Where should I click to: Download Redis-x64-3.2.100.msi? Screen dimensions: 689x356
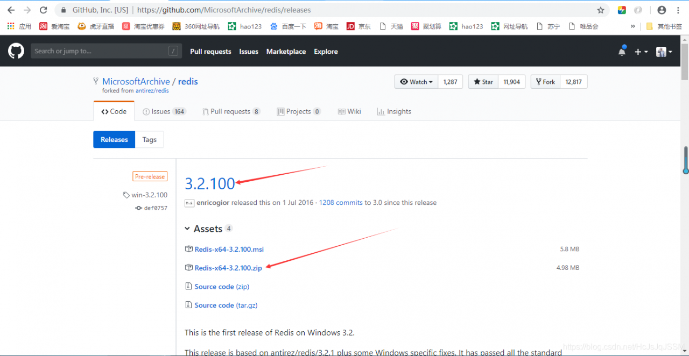coord(229,250)
